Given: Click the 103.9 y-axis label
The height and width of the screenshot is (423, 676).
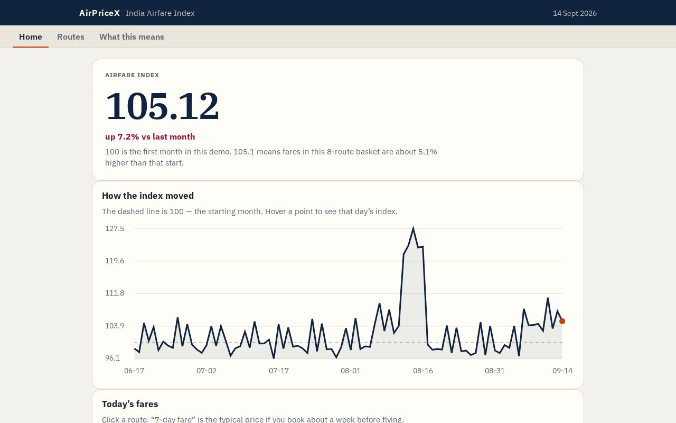Looking at the screenshot, I should point(115,326).
